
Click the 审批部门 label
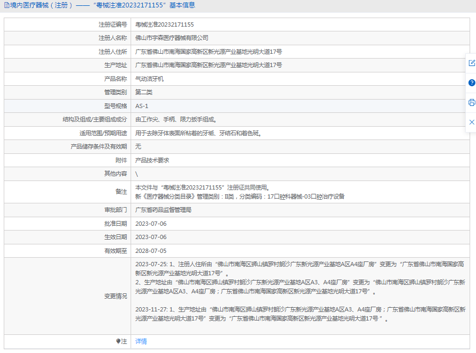coord(115,210)
